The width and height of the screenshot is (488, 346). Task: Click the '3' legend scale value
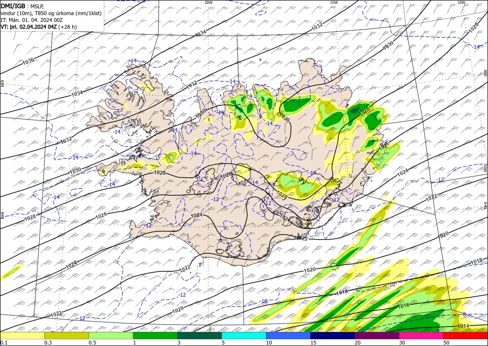click(x=179, y=343)
